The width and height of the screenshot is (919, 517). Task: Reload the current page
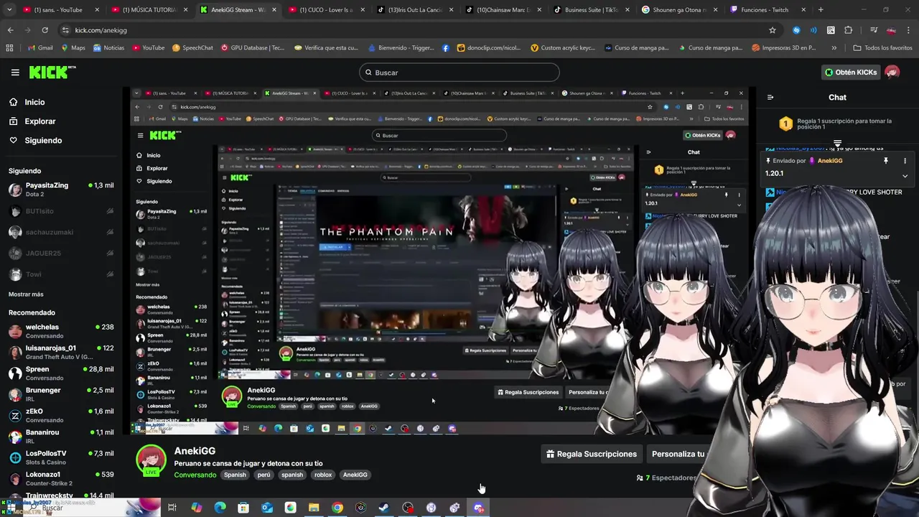pos(45,30)
